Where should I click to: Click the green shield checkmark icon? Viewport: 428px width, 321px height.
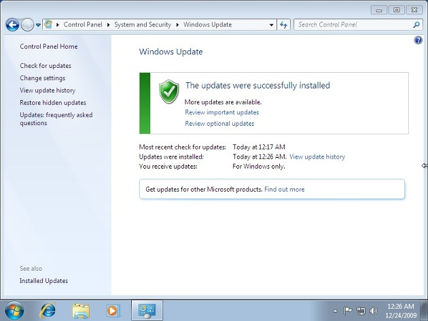tap(169, 92)
